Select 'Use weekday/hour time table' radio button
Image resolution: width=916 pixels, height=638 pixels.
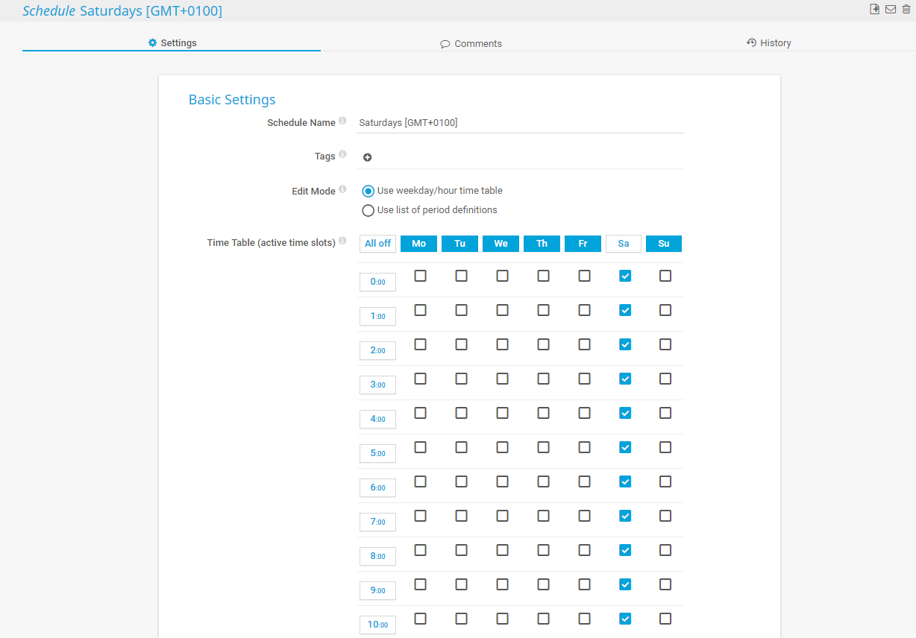tap(368, 191)
